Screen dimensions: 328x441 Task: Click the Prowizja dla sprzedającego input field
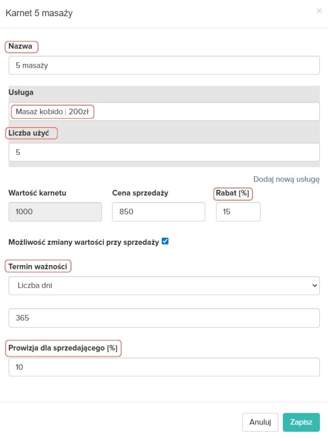tap(164, 367)
